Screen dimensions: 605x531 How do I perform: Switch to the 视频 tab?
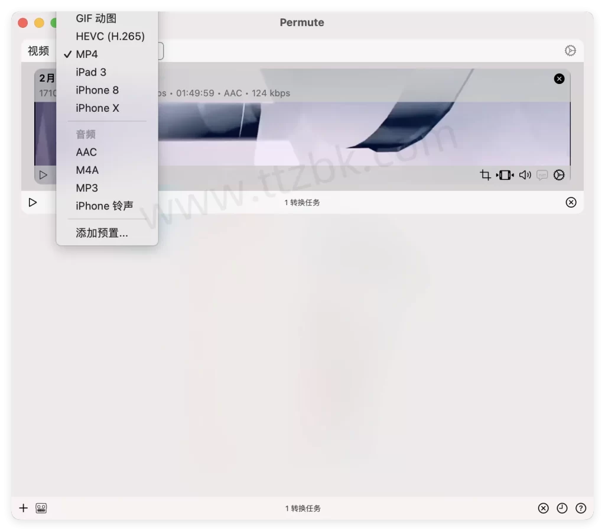(38, 51)
